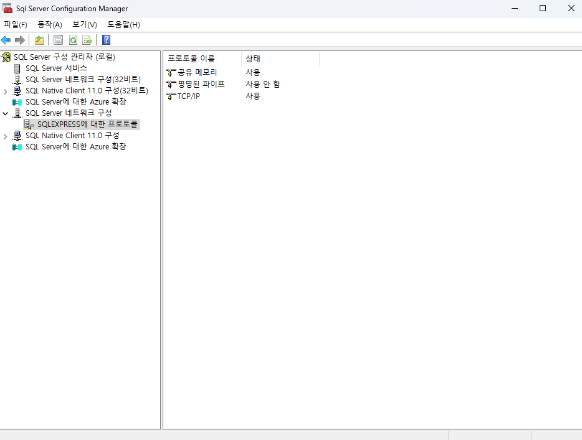Click the 명명된 파이프 protocol icon
Viewport: 582px width, 440px height.
pos(171,84)
